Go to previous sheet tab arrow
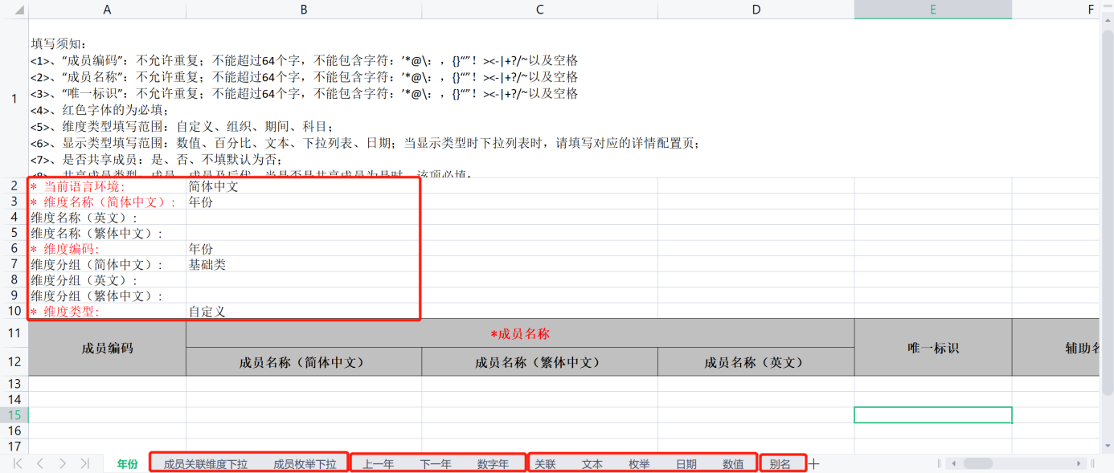The height and width of the screenshot is (473, 1114). (39, 464)
